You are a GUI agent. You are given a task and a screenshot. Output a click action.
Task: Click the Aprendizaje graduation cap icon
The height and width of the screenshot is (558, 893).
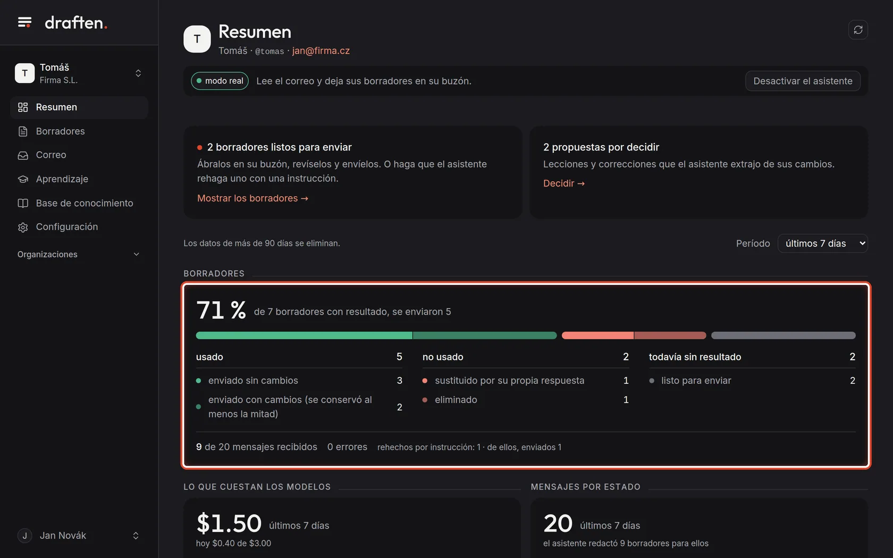click(23, 179)
